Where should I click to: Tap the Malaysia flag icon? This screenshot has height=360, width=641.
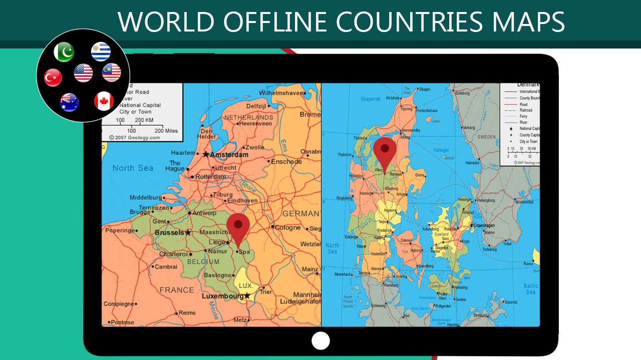click(x=112, y=72)
